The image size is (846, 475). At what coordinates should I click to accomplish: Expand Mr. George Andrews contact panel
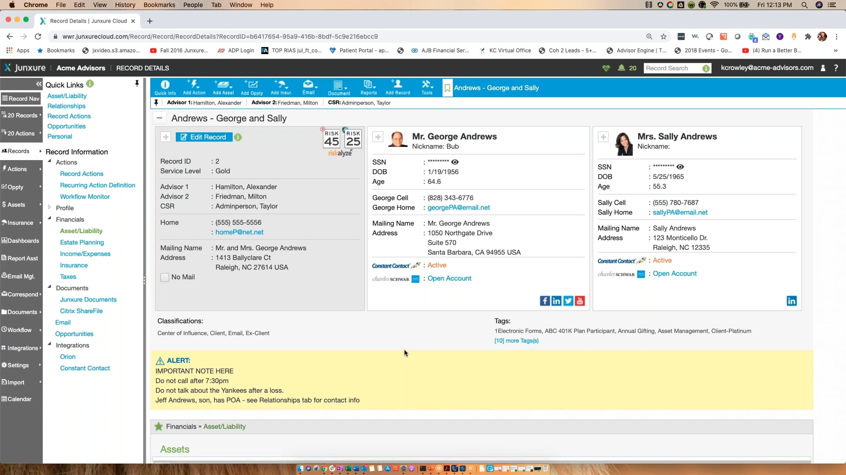[378, 137]
